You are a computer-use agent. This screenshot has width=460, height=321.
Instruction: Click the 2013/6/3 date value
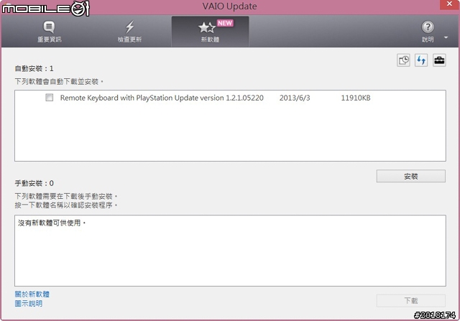pyautogui.click(x=295, y=98)
